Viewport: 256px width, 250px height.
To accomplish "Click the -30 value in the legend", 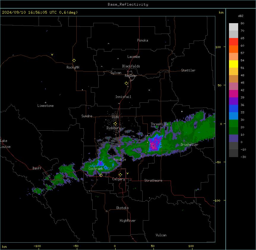I will tap(243, 157).
